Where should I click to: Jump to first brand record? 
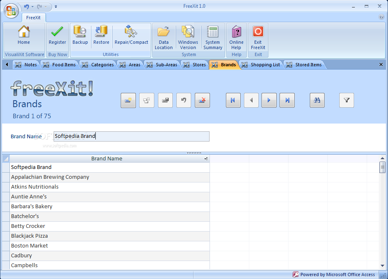coord(233,100)
